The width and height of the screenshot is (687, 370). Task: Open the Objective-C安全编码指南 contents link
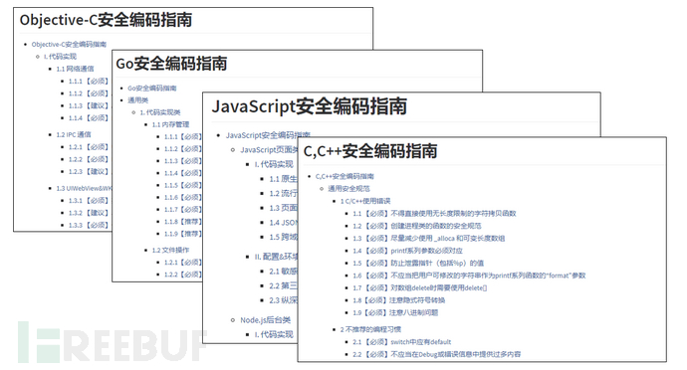coord(69,44)
